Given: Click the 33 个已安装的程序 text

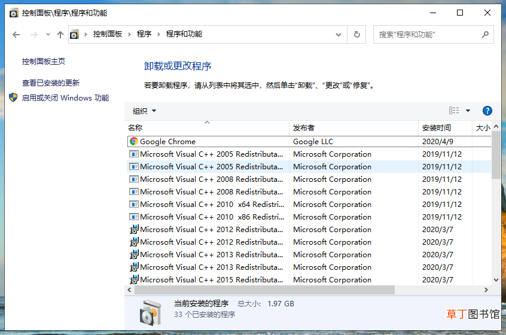Looking at the screenshot, I should pos(205,315).
